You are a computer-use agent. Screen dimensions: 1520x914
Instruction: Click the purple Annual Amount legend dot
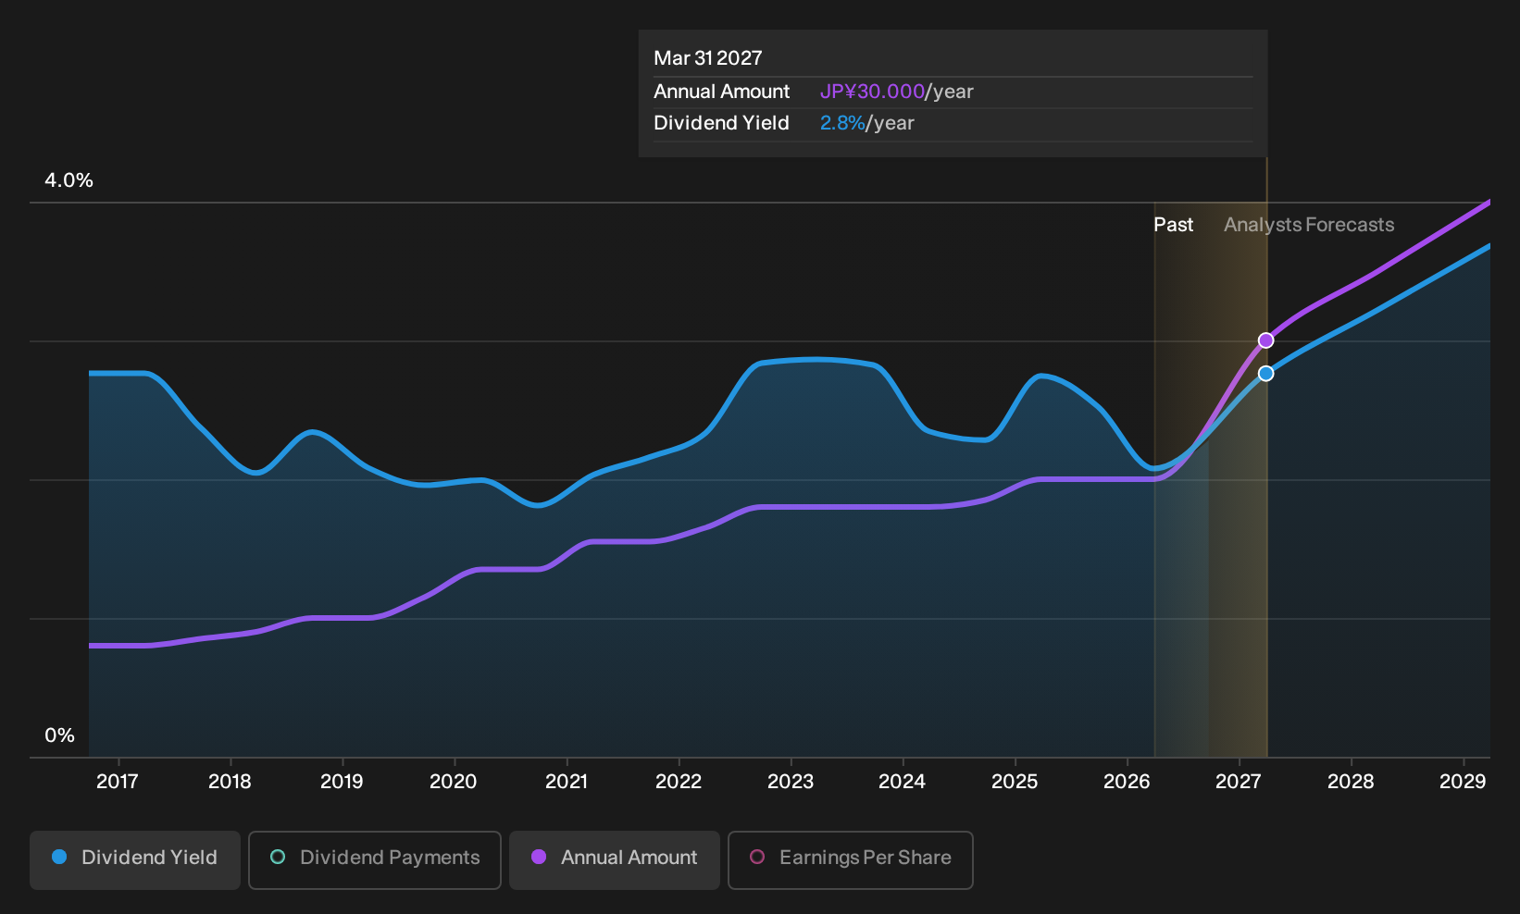tap(539, 857)
